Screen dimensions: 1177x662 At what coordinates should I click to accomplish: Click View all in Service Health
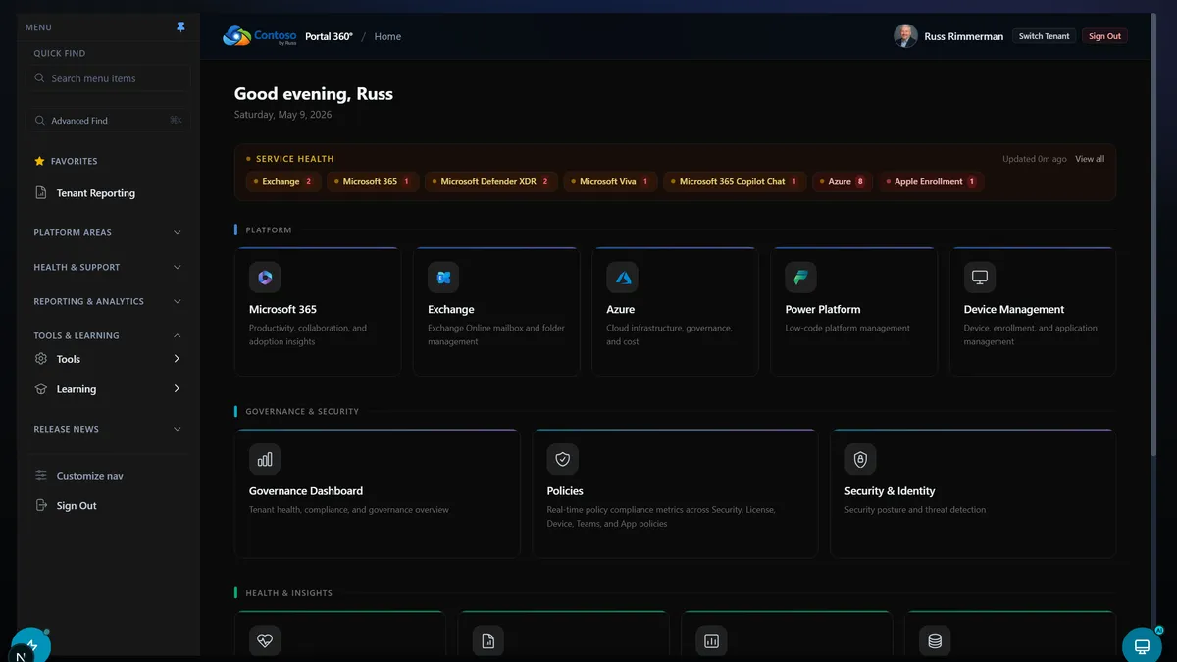coord(1090,159)
